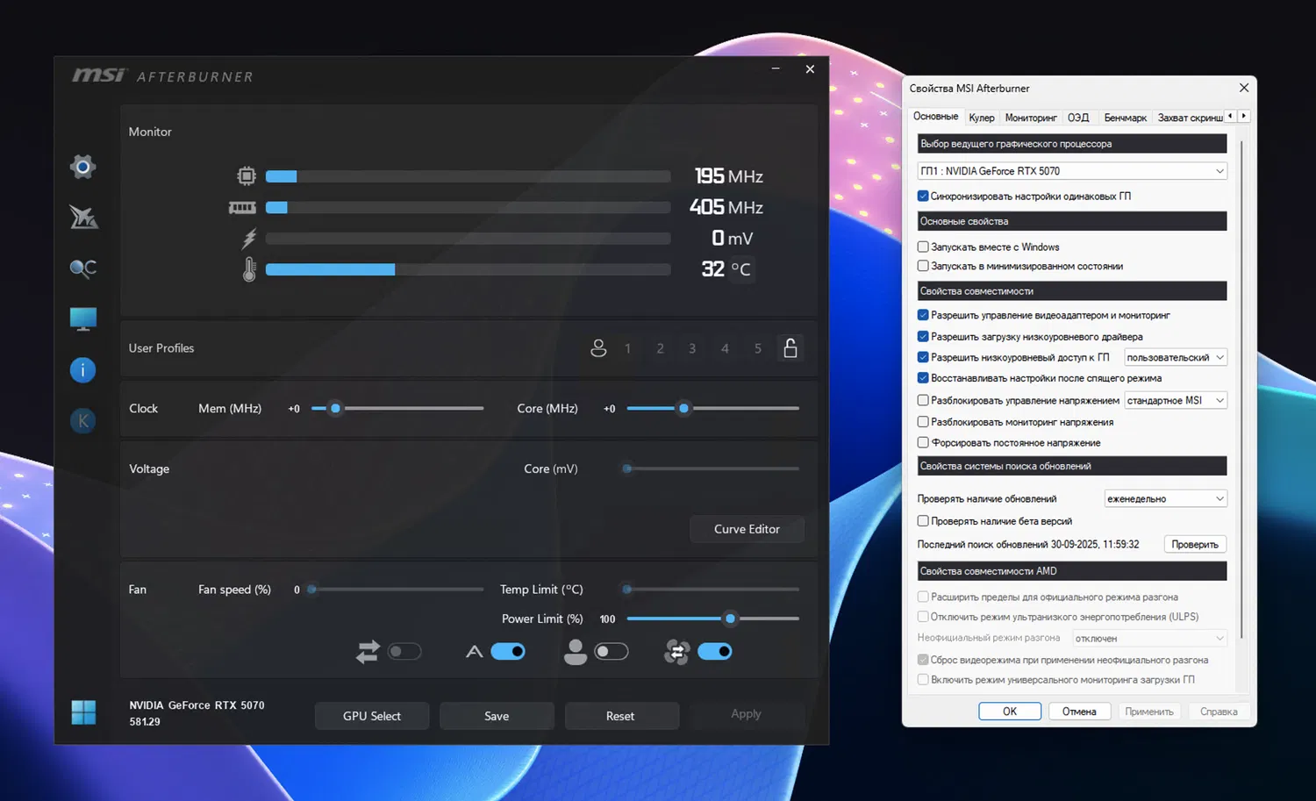The image size is (1316, 801).
Task: Click the temperature thermometer icon
Action: (249, 269)
